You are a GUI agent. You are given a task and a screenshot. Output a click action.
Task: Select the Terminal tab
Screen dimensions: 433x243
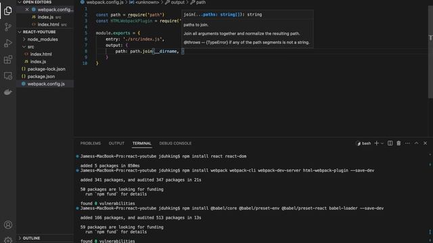click(141, 143)
